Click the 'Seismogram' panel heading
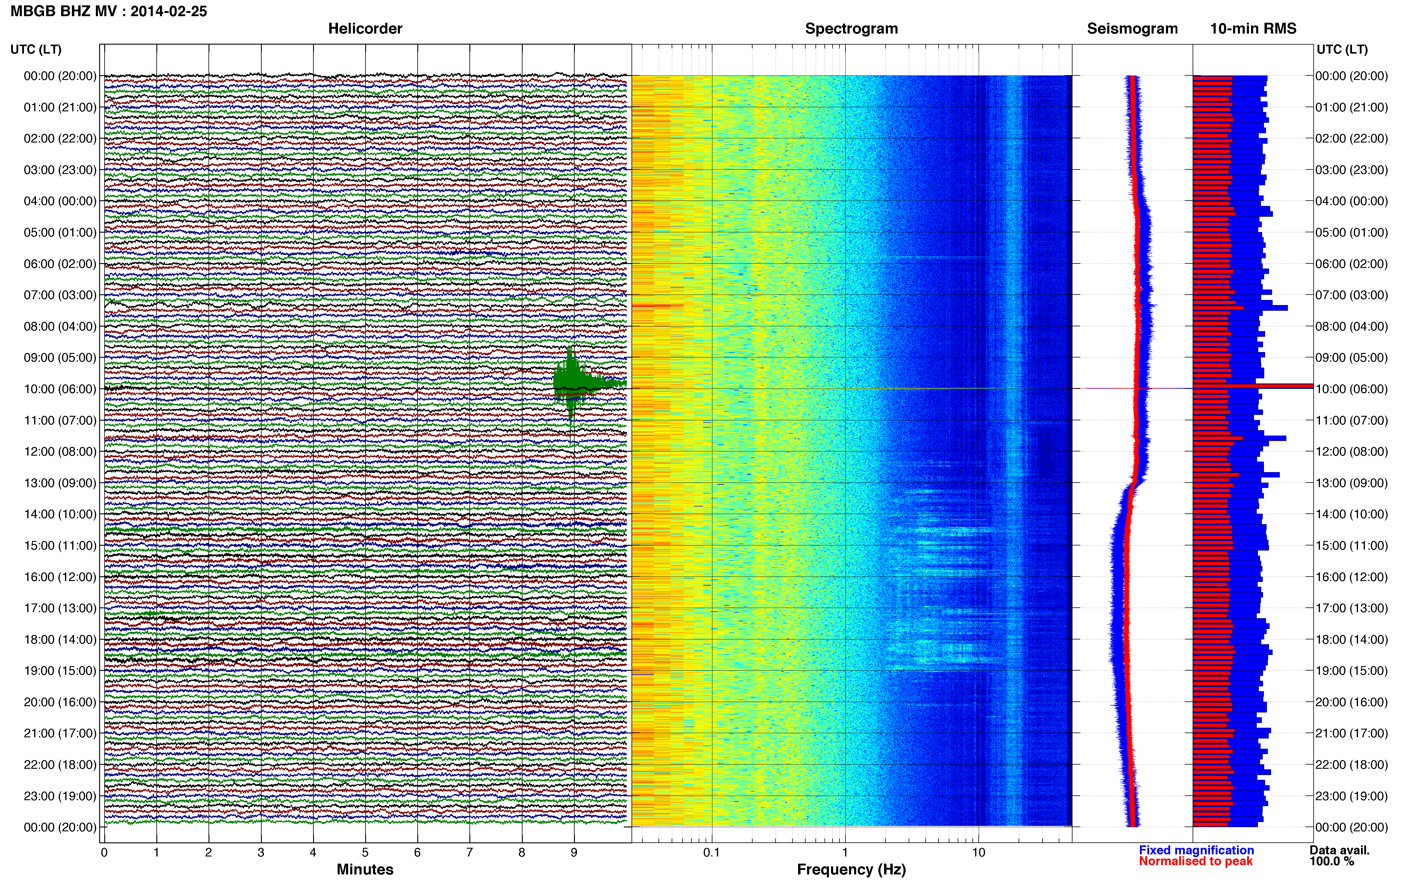1420x887 pixels. [1132, 29]
